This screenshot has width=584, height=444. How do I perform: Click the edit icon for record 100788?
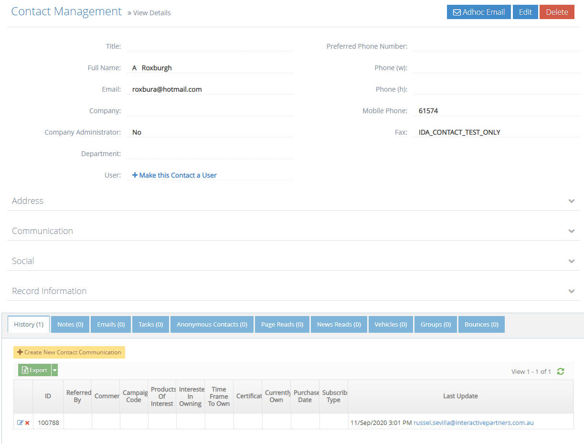(20, 423)
